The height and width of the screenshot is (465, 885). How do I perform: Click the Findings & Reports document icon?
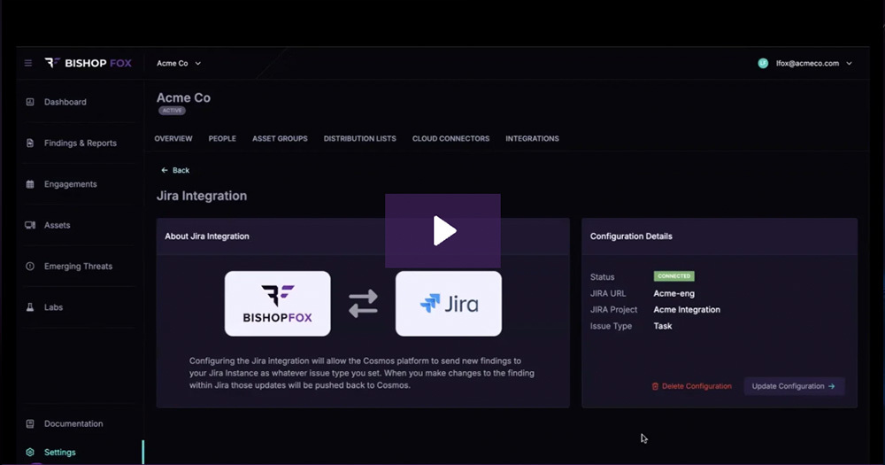[30, 143]
